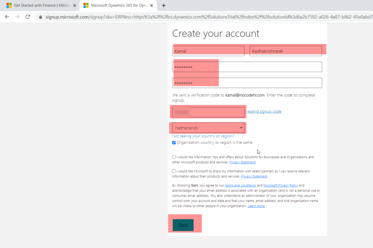This screenshot has height=248, width=373.
Task: Close the Get Started with Finance tab
Action: (x=75, y=5)
